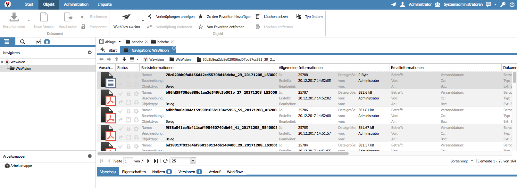Collapse the Navigieren panel

click(90, 53)
